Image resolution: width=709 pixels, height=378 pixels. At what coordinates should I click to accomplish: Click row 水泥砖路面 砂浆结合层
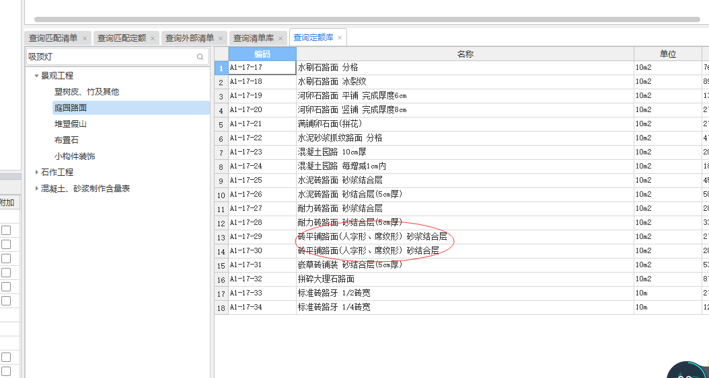[x=465, y=181]
